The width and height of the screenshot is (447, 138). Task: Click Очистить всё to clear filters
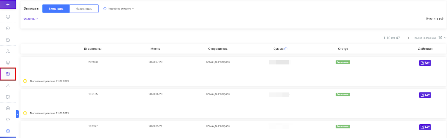(x=434, y=19)
